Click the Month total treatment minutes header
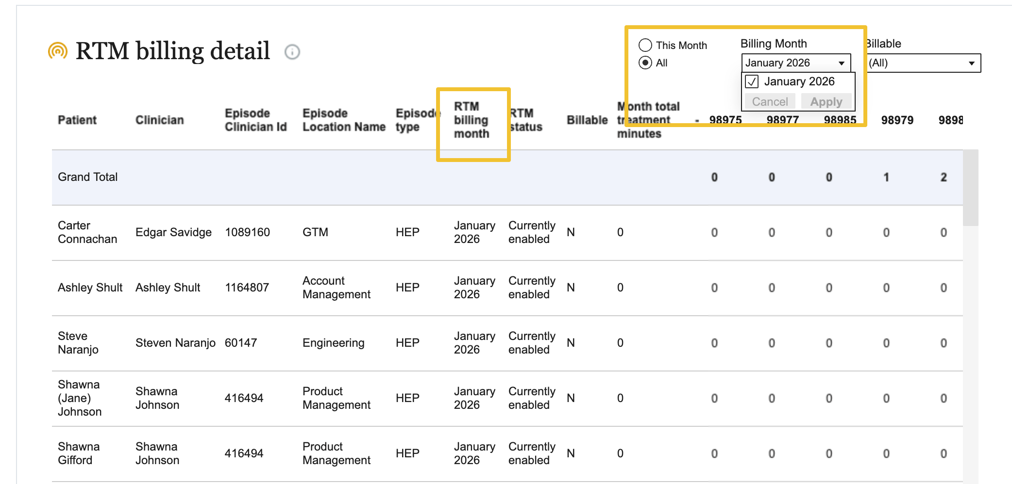The image size is (1012, 484). (648, 120)
